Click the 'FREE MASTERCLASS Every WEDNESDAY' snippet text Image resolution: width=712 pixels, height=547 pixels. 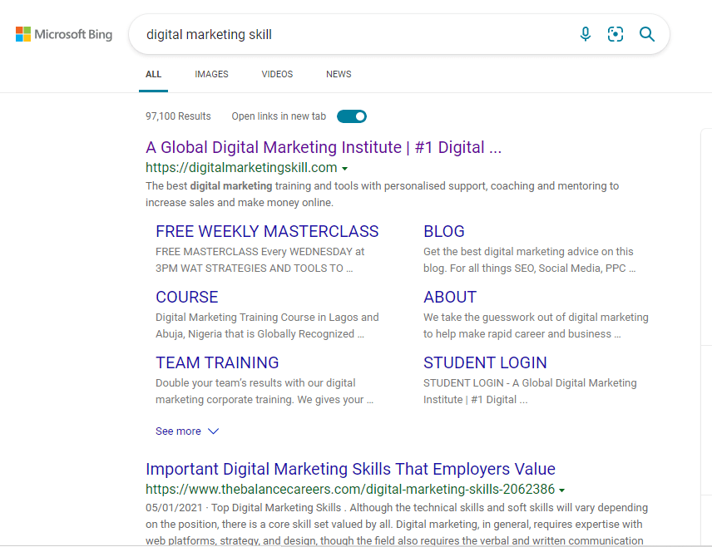tap(260, 260)
